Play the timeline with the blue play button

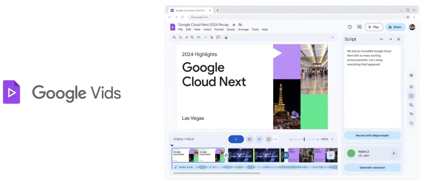[x=236, y=139]
